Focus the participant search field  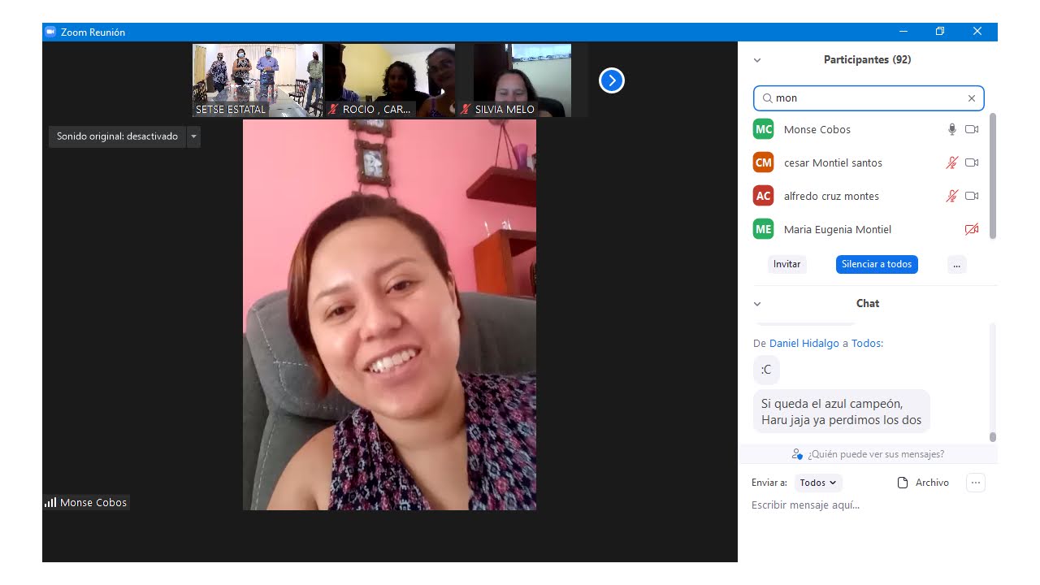(869, 98)
